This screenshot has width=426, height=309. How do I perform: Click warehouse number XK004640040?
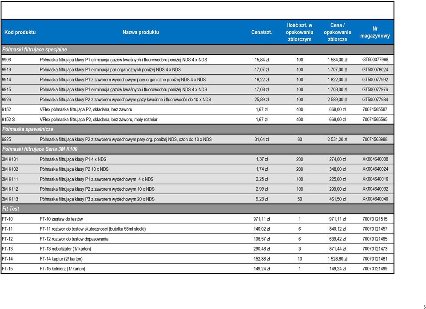[x=375, y=199]
